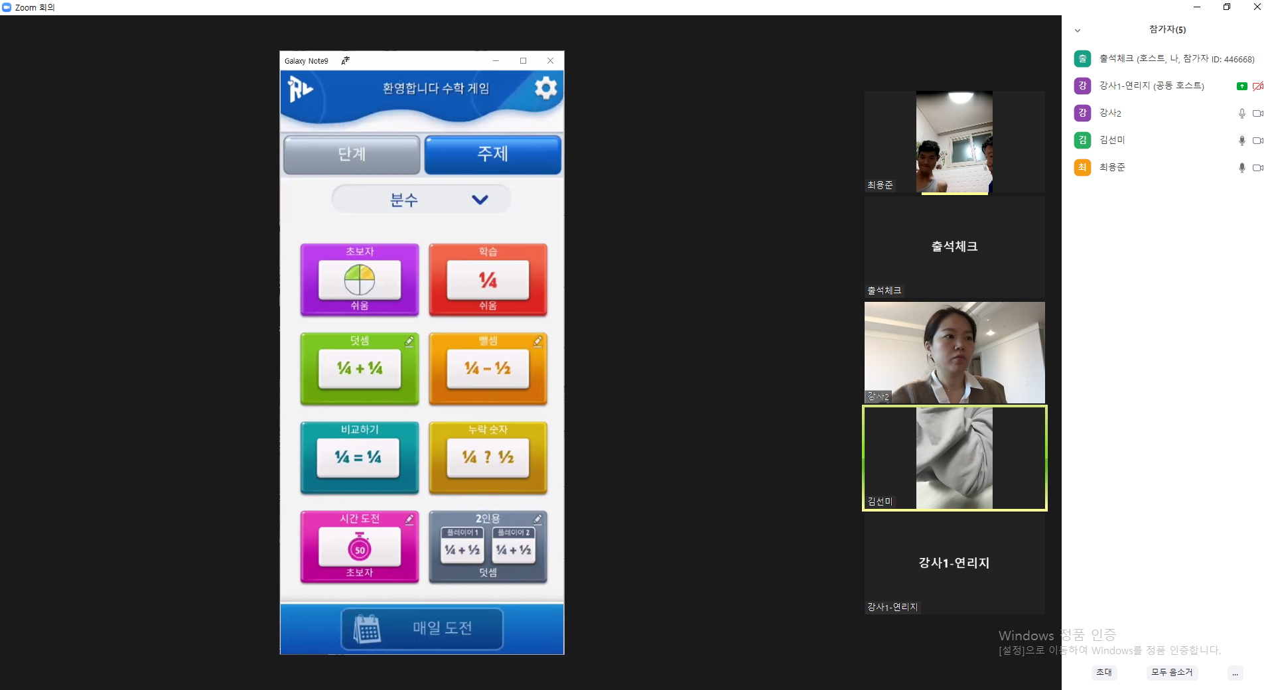This screenshot has height=690, width=1274.
Task: Toggle video camera for 강사2
Action: pyautogui.click(x=1257, y=113)
